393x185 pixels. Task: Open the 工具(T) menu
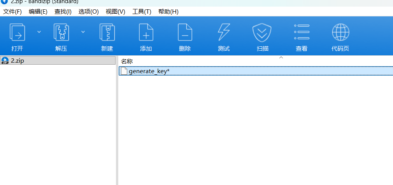click(142, 12)
